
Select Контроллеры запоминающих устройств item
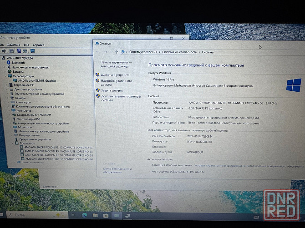point(43,123)
